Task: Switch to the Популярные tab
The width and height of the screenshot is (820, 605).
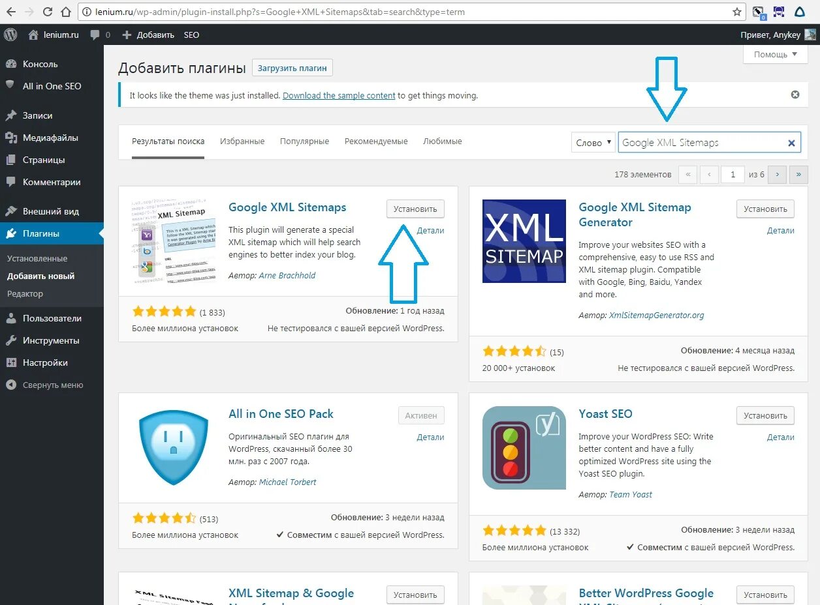Action: [304, 141]
